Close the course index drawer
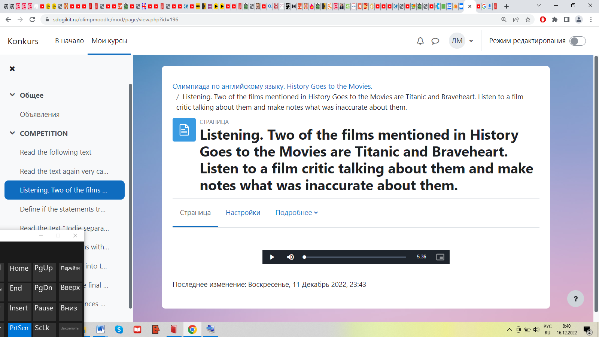This screenshot has height=337, width=599. pos(12,69)
